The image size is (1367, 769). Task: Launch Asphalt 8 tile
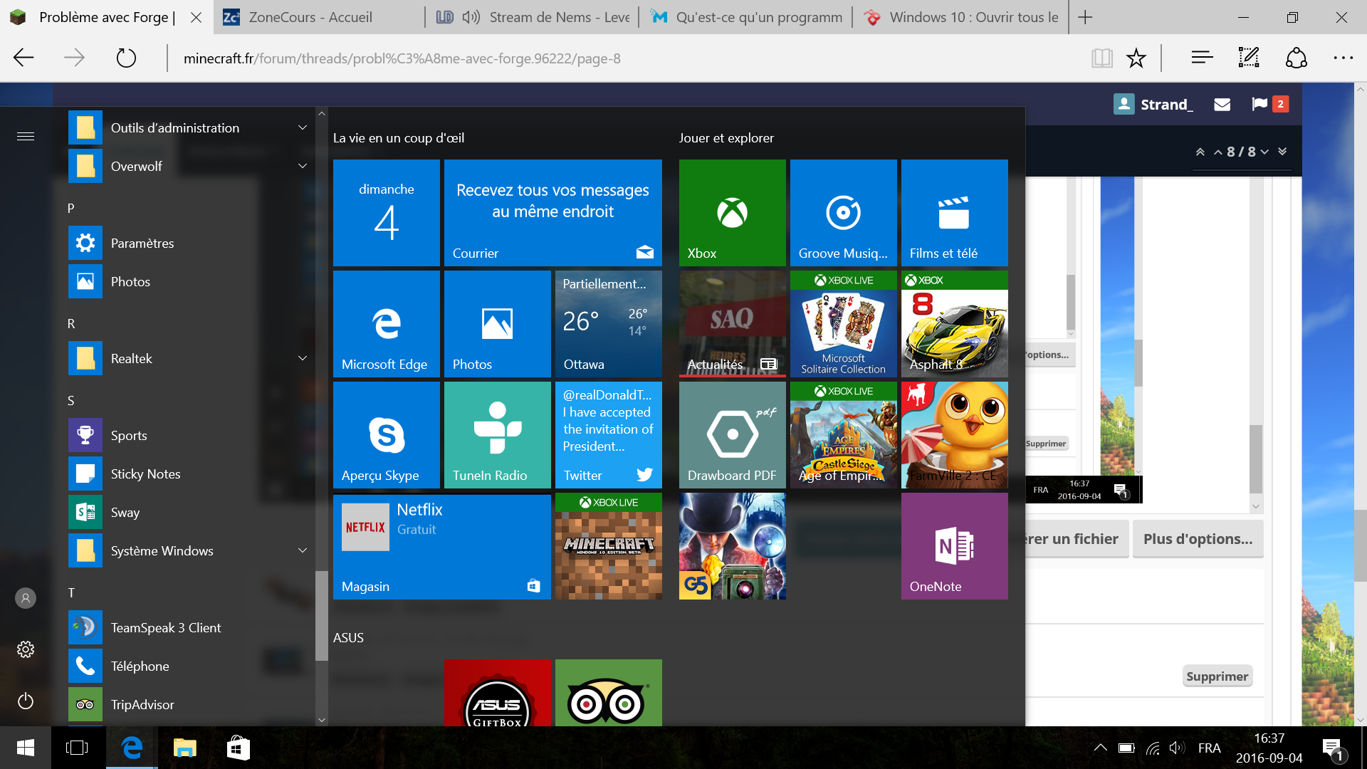pos(954,323)
